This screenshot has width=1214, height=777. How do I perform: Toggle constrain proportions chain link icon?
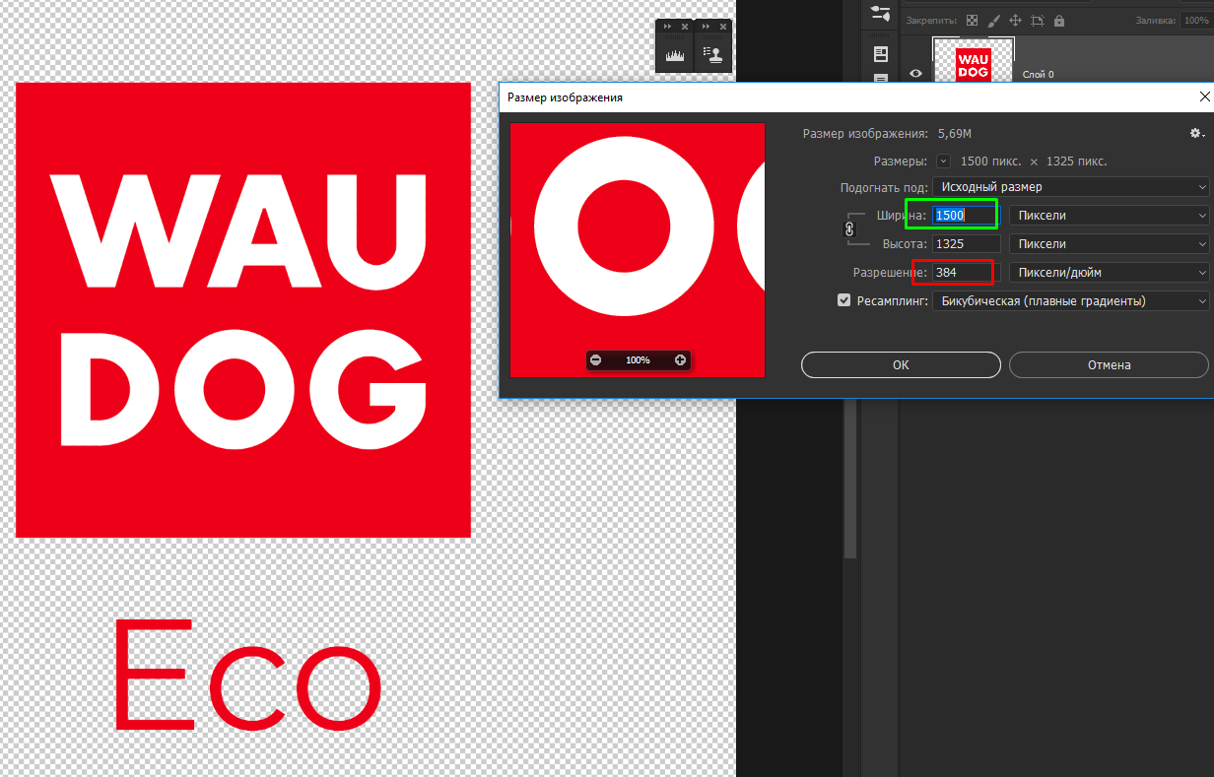tap(850, 228)
